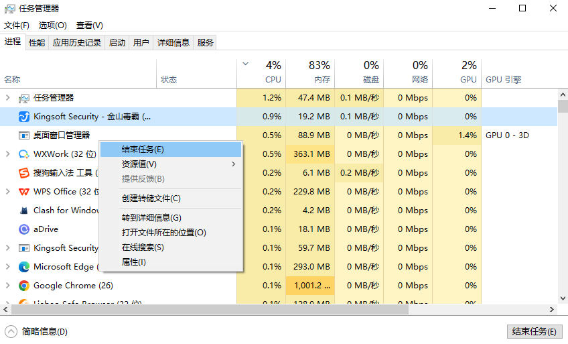Click the aDrive process icon
The height and width of the screenshot is (344, 568).
24,229
